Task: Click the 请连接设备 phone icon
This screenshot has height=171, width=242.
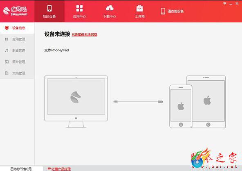Action: [x=163, y=11]
